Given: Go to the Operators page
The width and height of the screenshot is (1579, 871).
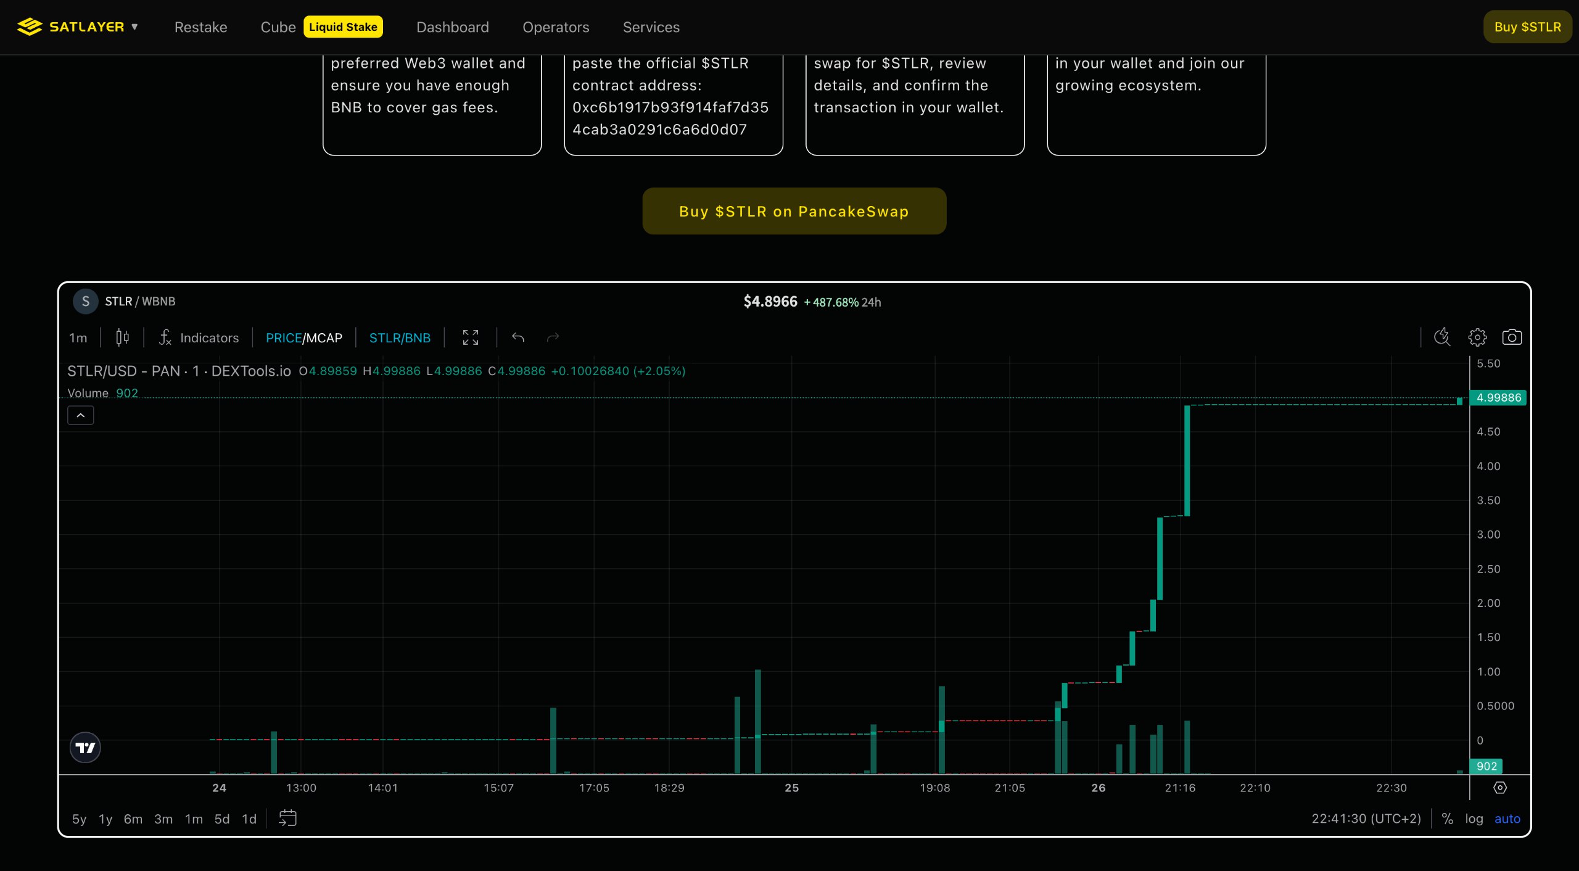Looking at the screenshot, I should click(556, 27).
